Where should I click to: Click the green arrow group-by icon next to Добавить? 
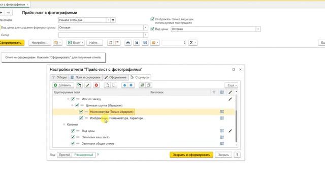(x=79, y=85)
